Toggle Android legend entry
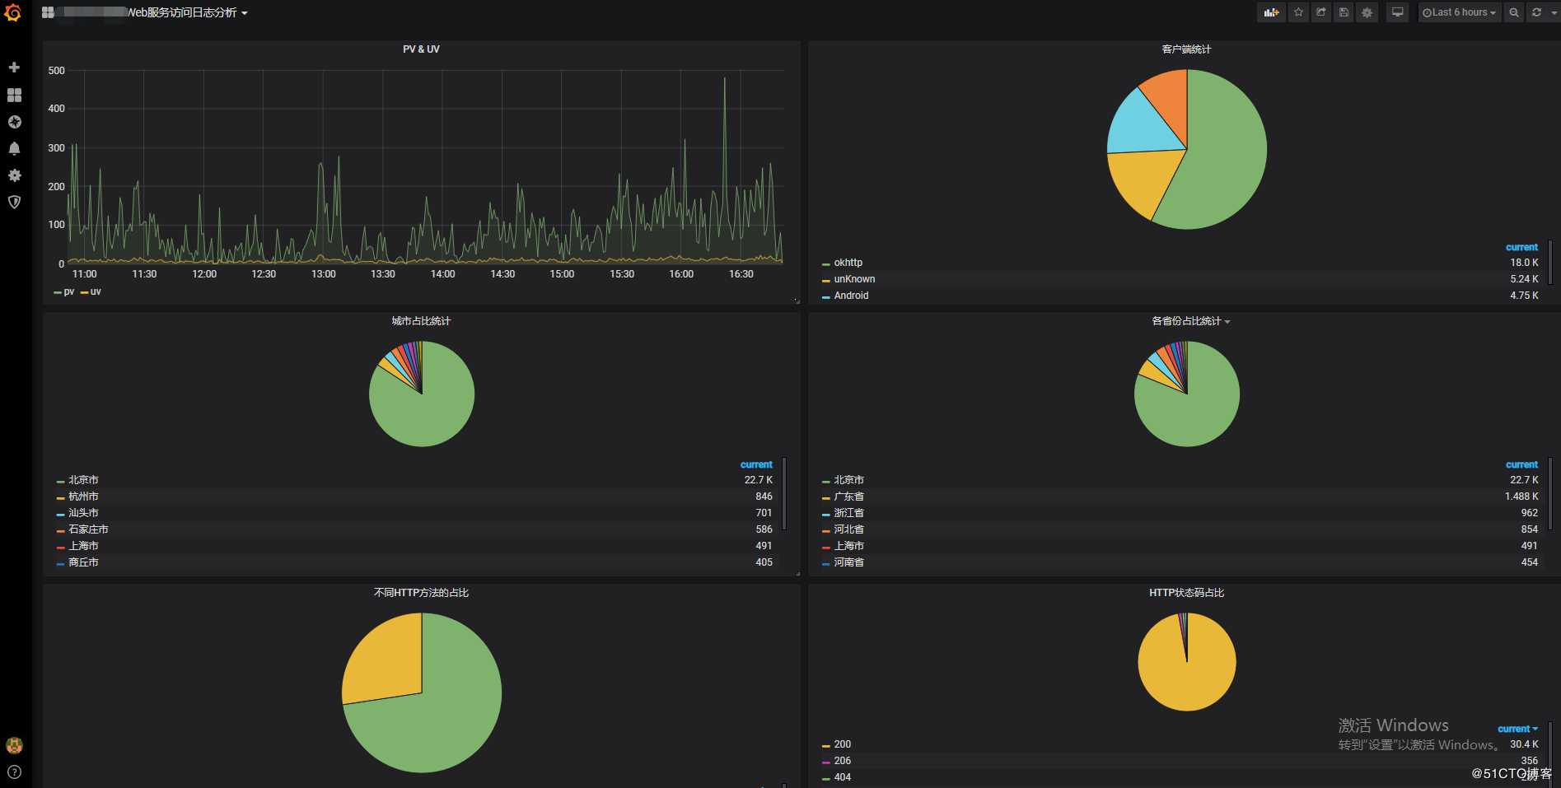This screenshot has width=1561, height=788. pos(851,296)
